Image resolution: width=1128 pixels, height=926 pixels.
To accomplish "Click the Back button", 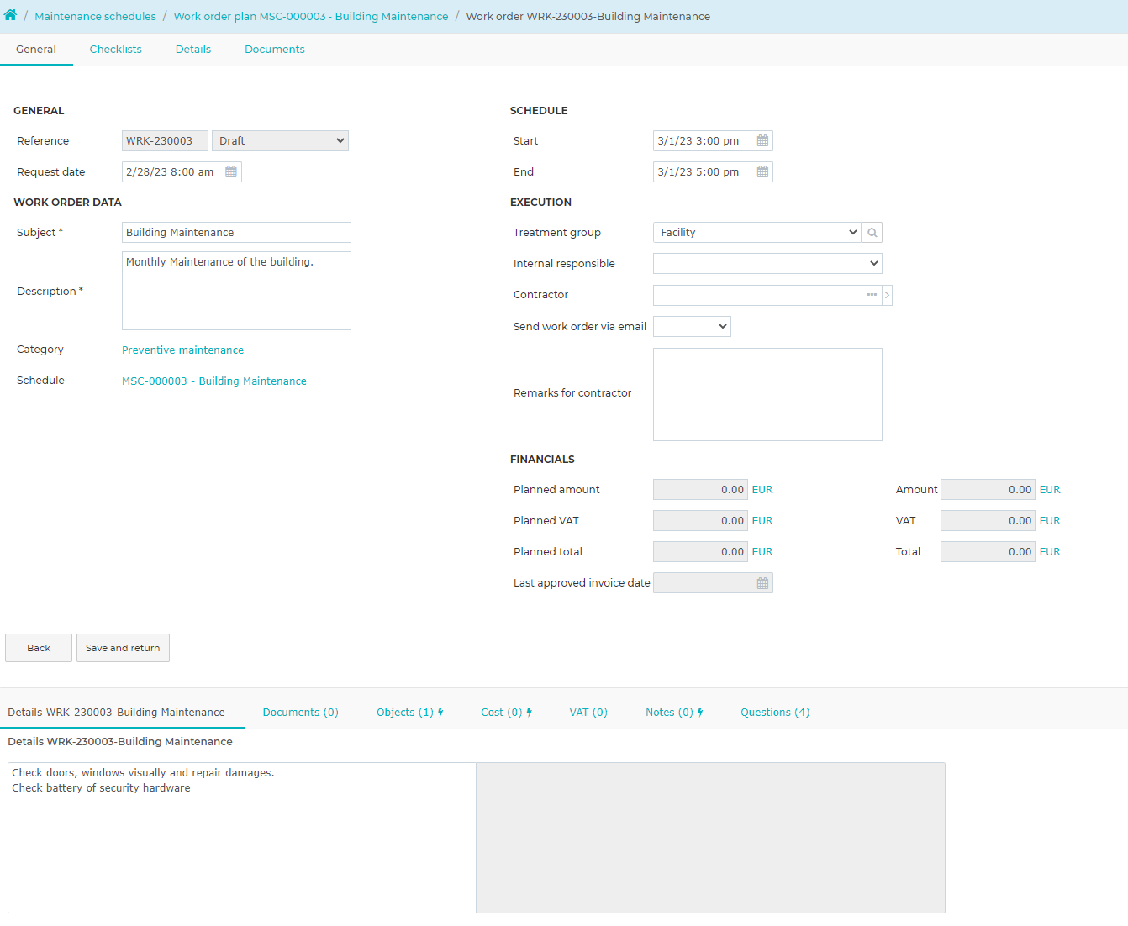I will pyautogui.click(x=39, y=648).
